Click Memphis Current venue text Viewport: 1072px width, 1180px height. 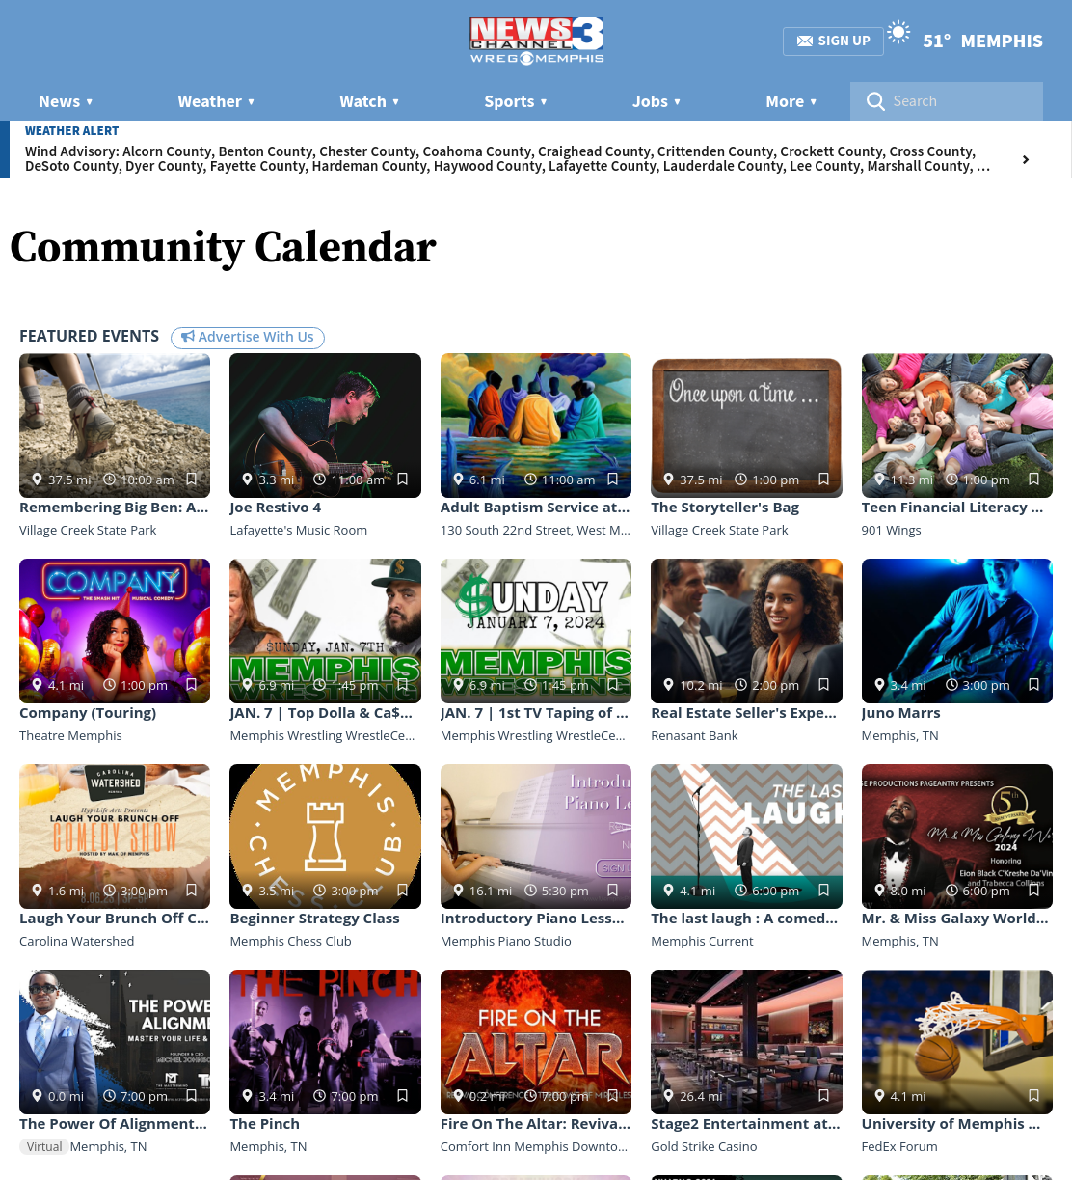702,941
